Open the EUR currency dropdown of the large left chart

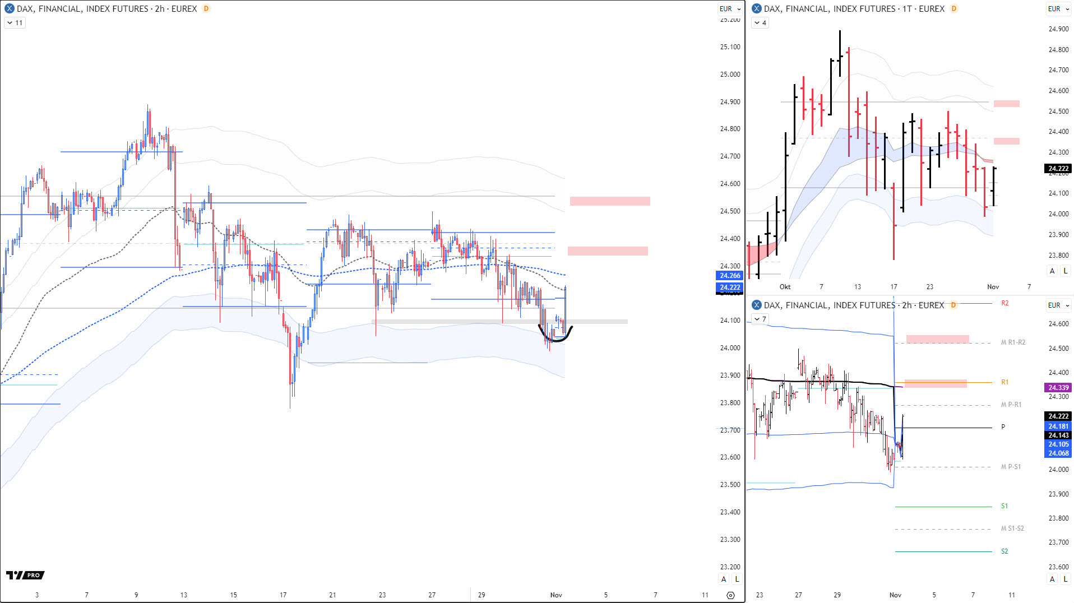730,9
